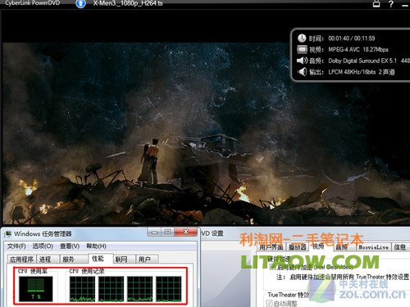410x307 pixels.
Task: Open PowerDVD help question mark icon
Action: tap(391, 4)
